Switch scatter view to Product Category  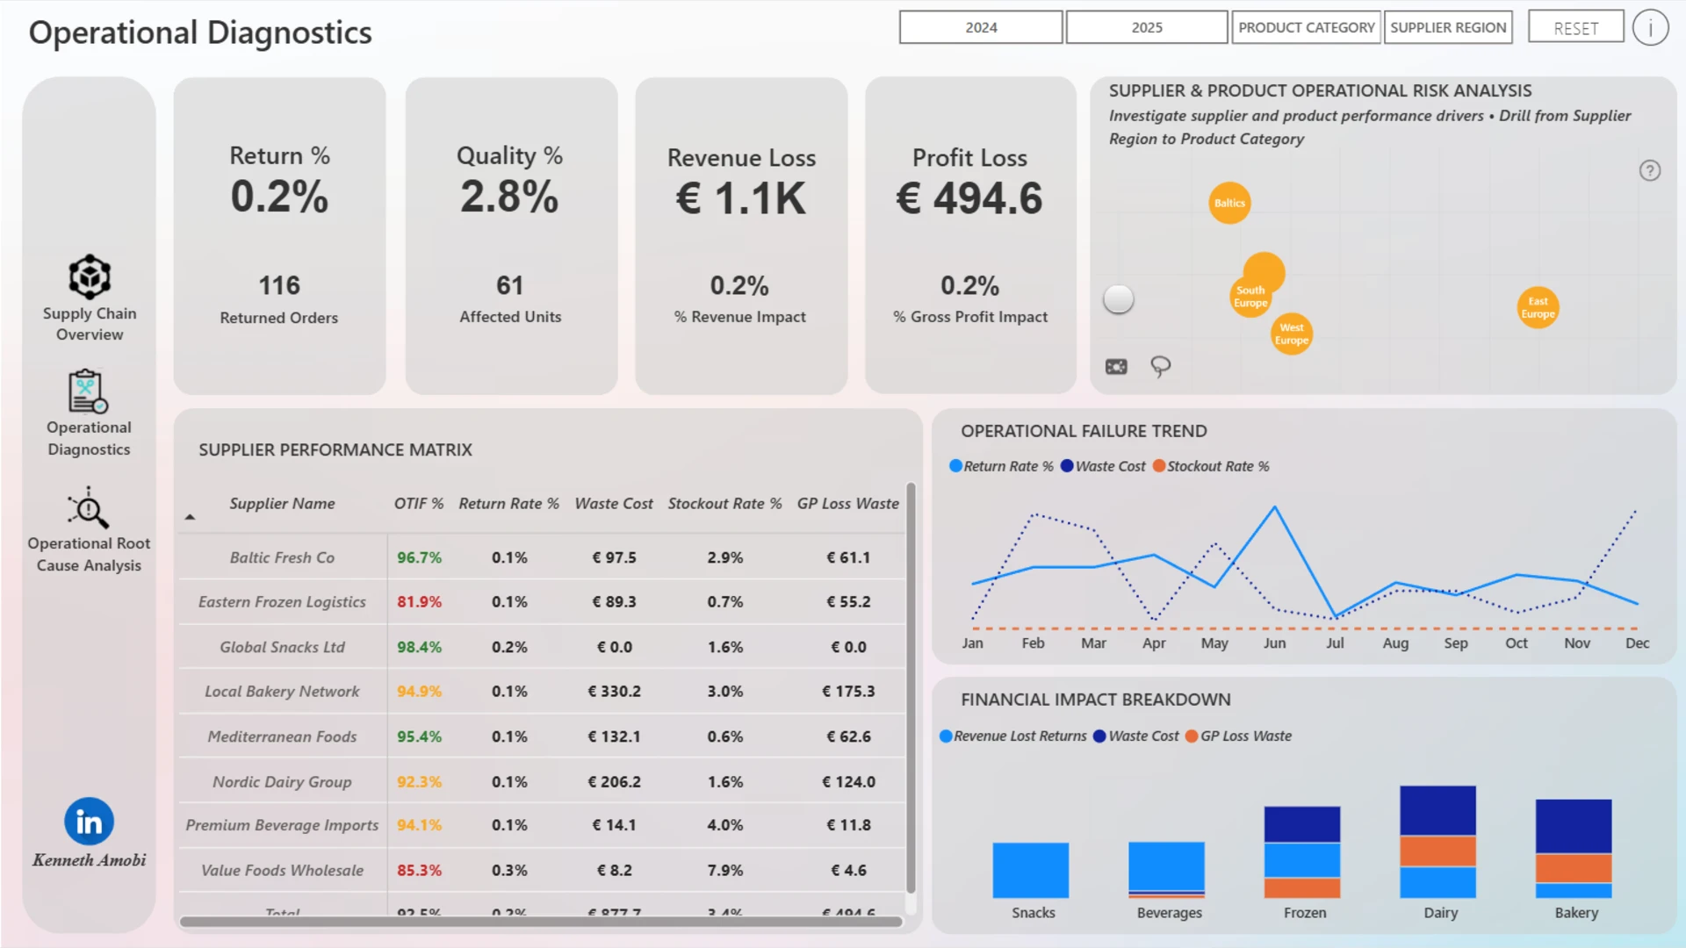(1307, 27)
